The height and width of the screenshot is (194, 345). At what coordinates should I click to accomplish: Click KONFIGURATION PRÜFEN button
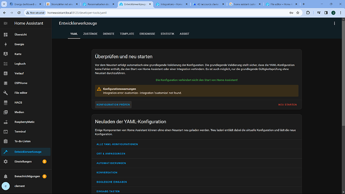113,104
